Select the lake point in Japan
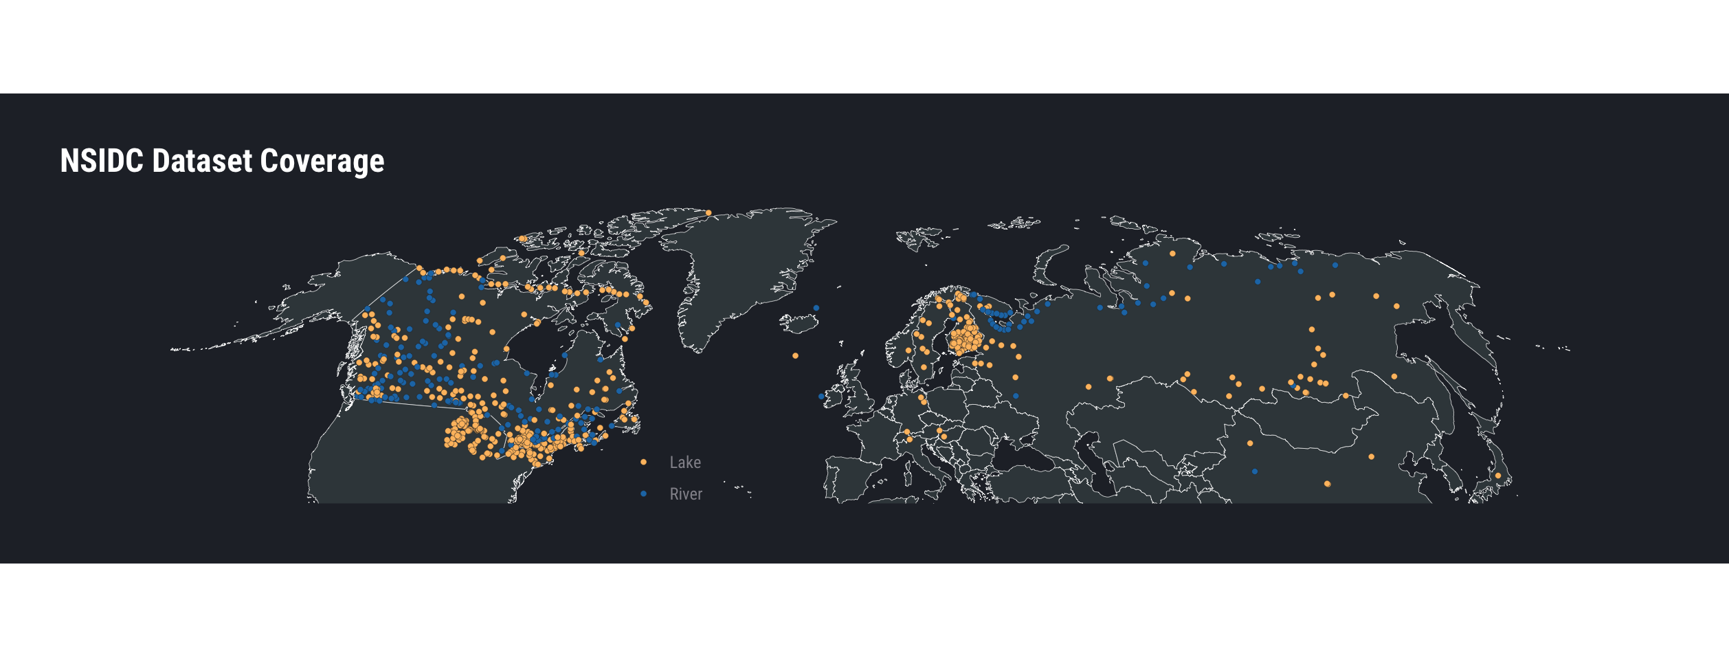 pos(1498,476)
